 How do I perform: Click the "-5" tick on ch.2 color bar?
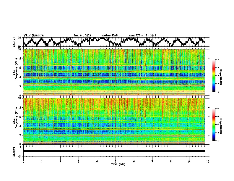[x=218, y=125]
